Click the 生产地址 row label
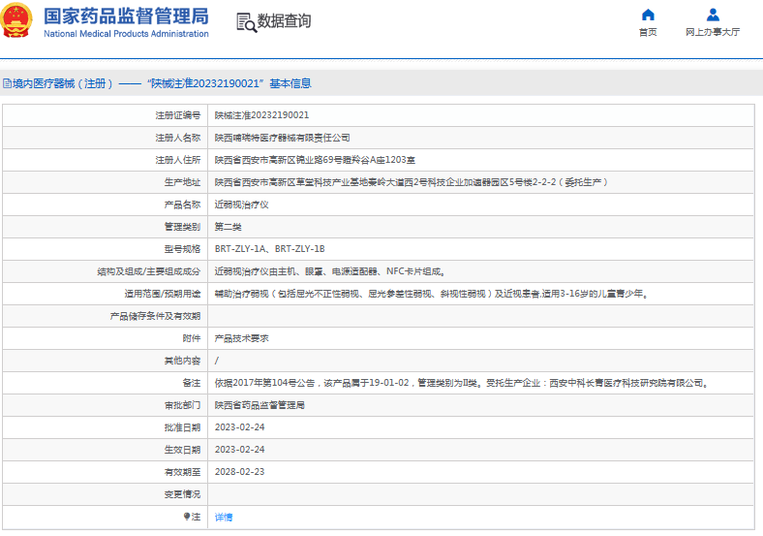 182,182
